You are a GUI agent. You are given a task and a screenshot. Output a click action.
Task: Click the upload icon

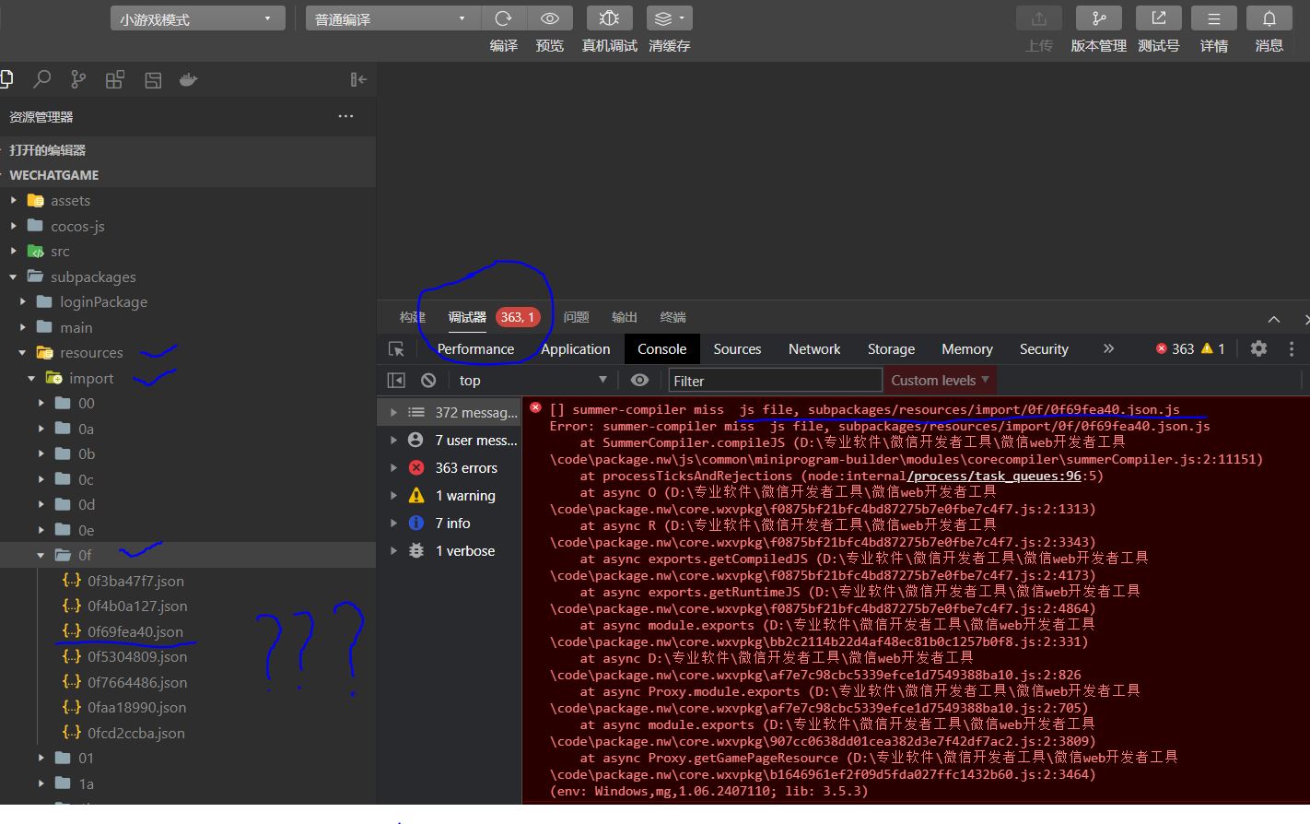point(1039,18)
